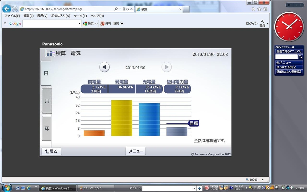Open the ファイル(F) menu
This screenshot has width=307, height=192.
point(12,16)
